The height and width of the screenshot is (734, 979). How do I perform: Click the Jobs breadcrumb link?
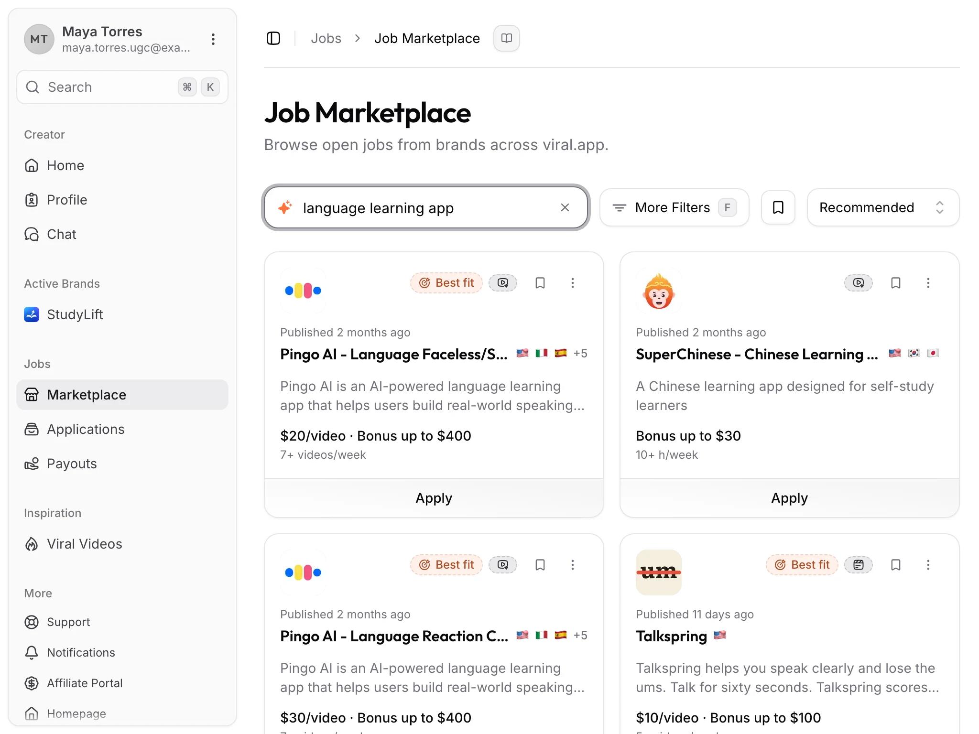pos(326,38)
